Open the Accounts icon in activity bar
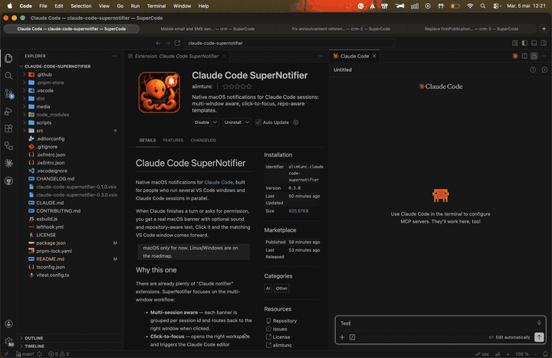 point(8,324)
